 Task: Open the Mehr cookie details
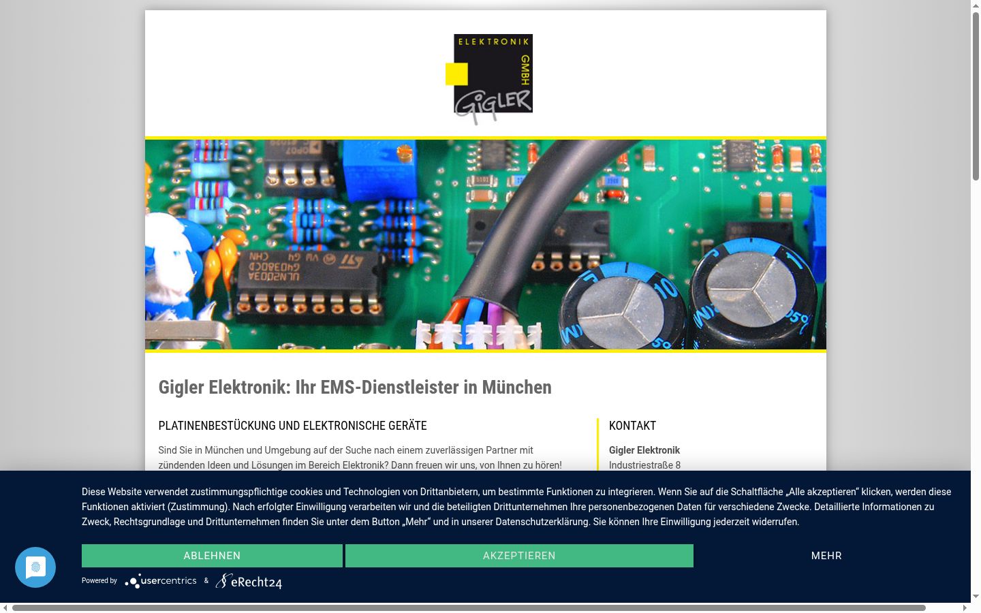click(826, 556)
